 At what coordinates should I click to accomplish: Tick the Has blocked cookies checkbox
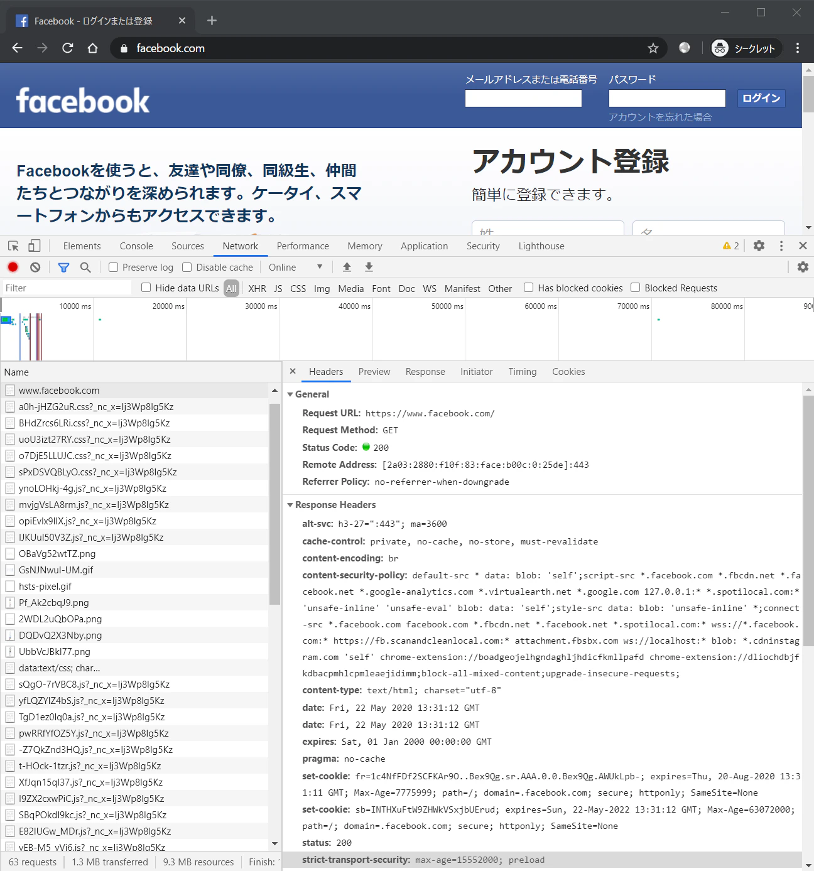pos(529,288)
